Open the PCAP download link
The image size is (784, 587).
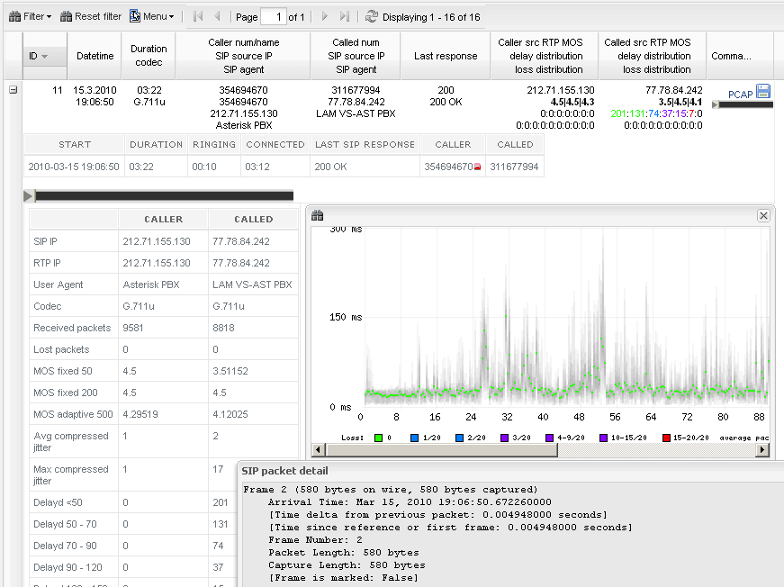740,95
